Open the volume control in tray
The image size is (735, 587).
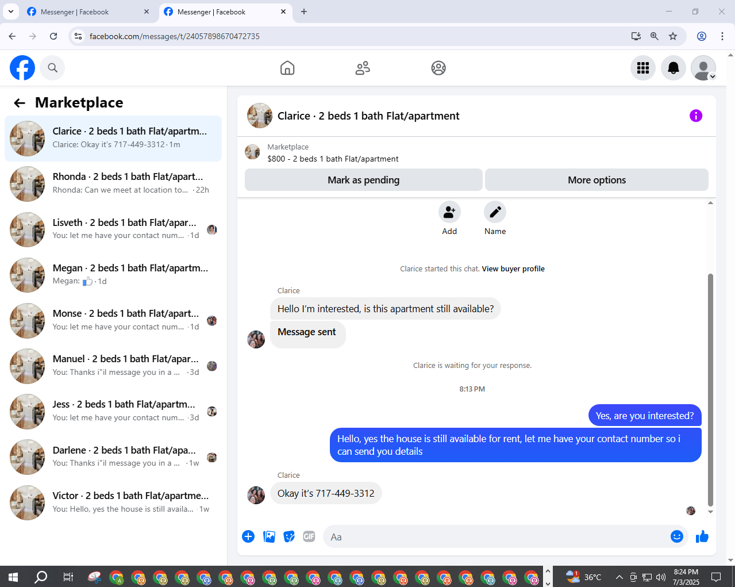(661, 577)
